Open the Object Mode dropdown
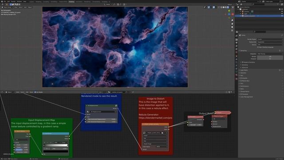This screenshot has width=284, height=160. coord(7,7)
